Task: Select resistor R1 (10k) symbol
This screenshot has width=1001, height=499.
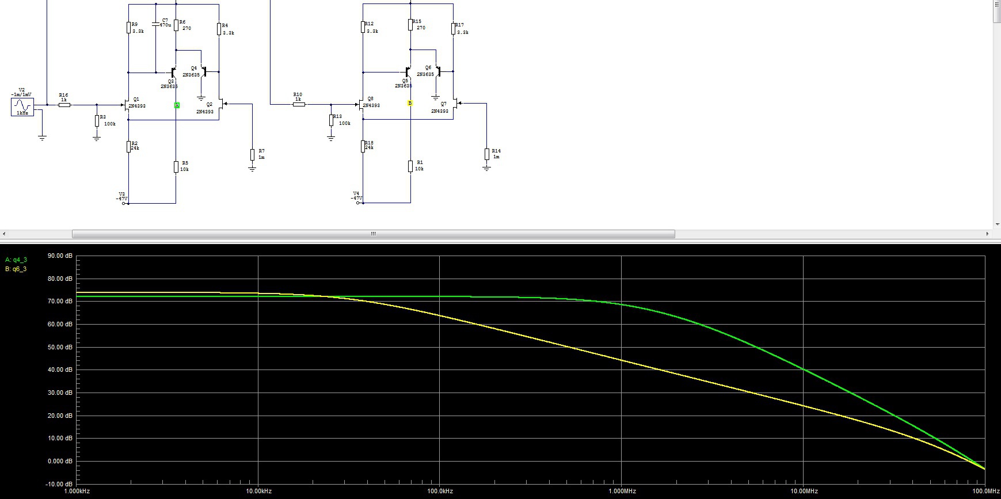Action: click(410, 166)
